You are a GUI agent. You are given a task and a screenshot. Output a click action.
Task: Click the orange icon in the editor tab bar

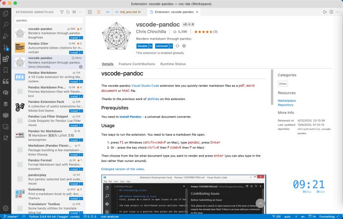[99, 12]
